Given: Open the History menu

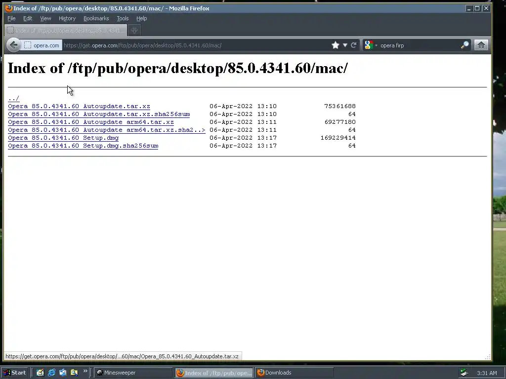Looking at the screenshot, I should coord(67,18).
